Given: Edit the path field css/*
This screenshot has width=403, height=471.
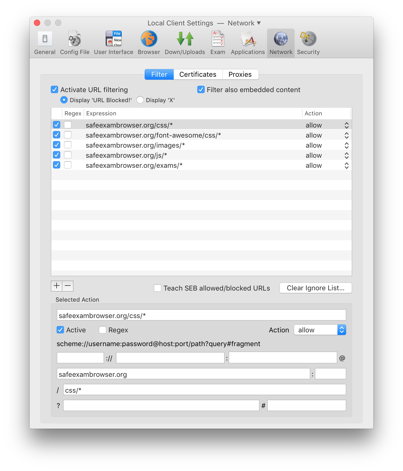Looking at the screenshot, I should tap(204, 390).
